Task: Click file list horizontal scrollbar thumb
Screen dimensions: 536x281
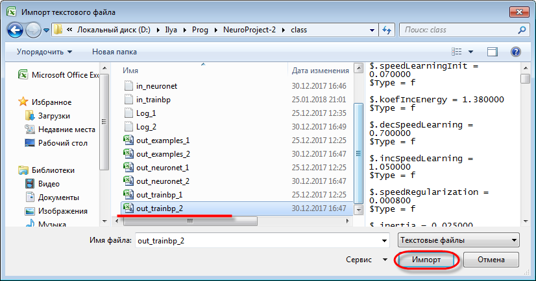Action: point(190,221)
